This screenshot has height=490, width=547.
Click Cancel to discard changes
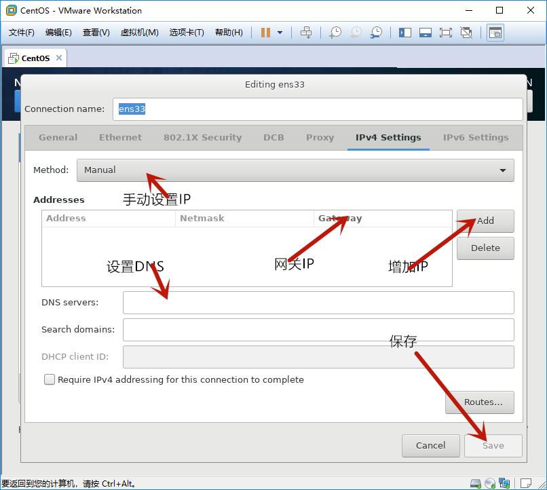(430, 446)
